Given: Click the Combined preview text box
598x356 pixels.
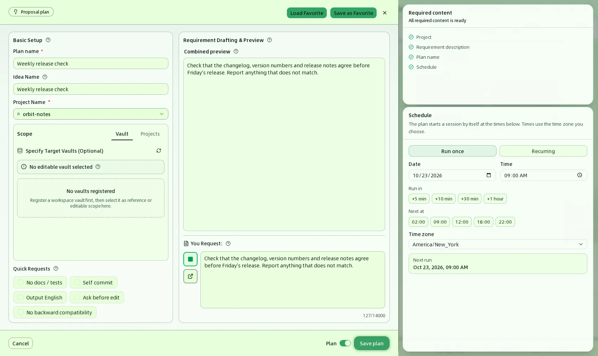Looking at the screenshot, I should point(284,144).
